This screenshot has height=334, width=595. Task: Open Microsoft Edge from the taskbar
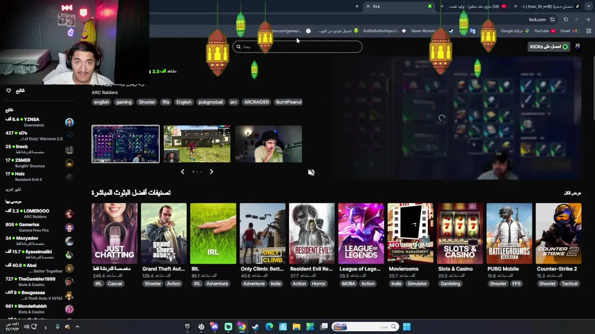pyautogui.click(x=269, y=327)
